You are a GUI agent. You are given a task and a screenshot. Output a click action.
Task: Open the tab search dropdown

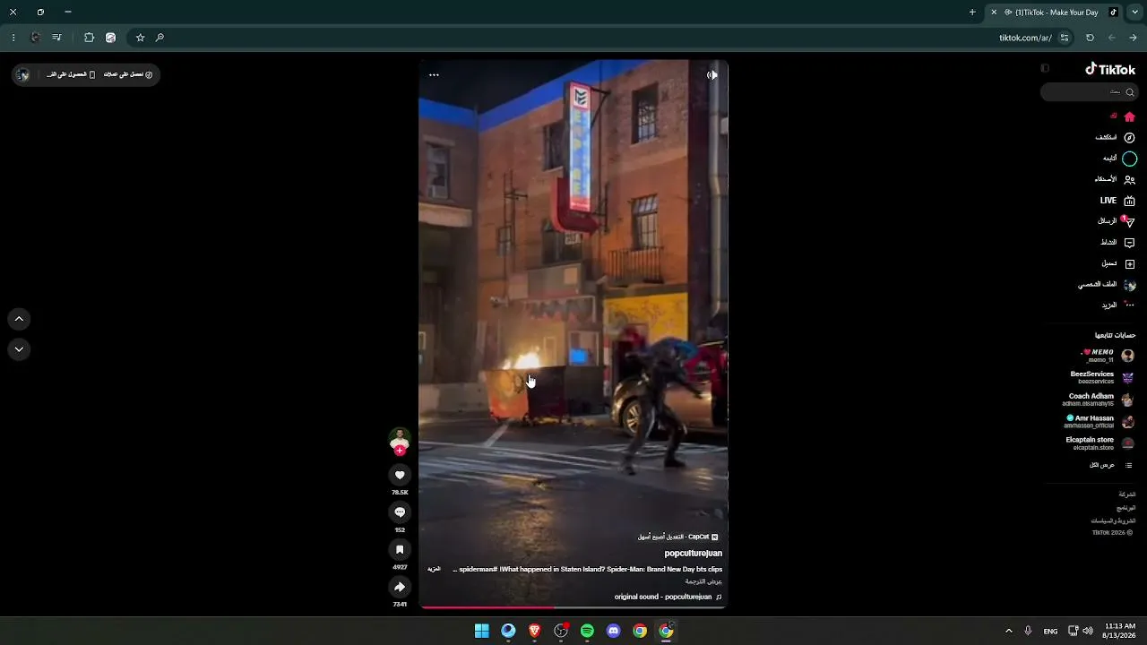click(1134, 13)
